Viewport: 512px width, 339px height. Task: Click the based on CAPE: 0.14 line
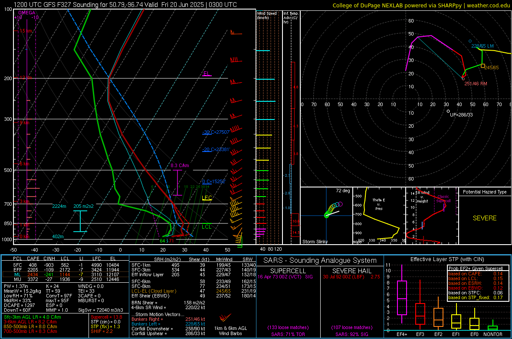476,274
